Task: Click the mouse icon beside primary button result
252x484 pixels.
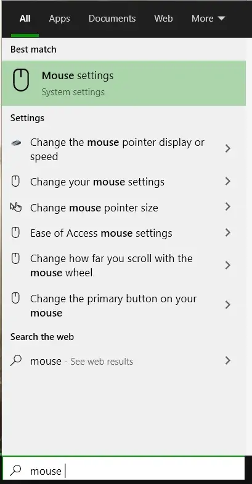Action: point(15,299)
